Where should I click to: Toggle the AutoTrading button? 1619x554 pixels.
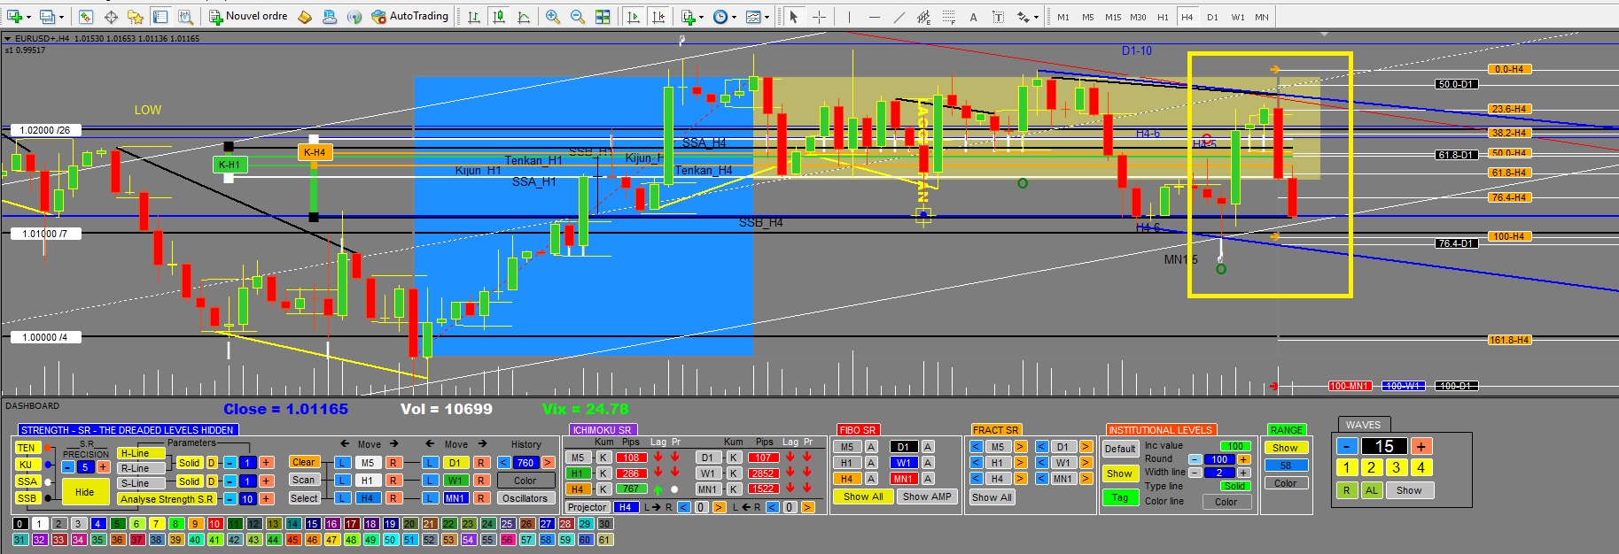409,16
